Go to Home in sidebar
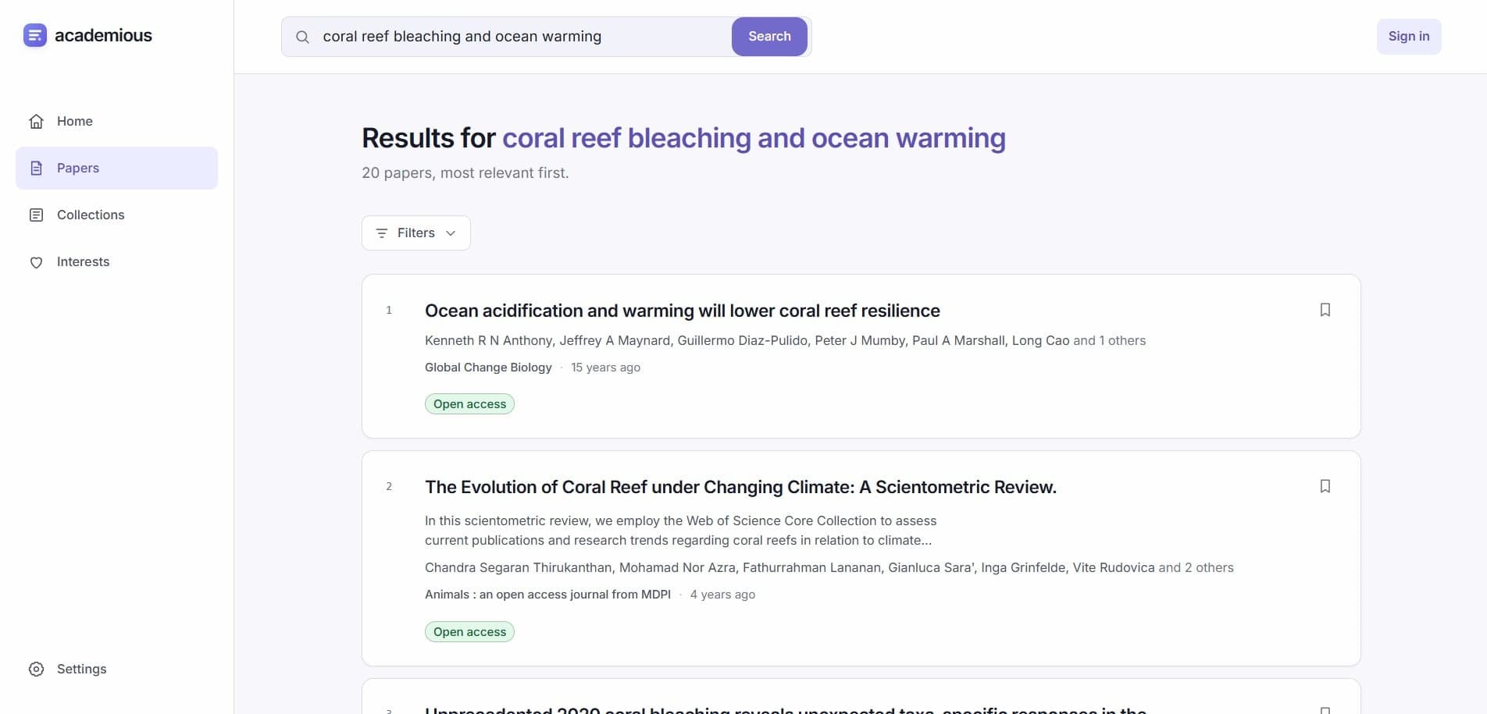This screenshot has width=1487, height=714. click(116, 122)
